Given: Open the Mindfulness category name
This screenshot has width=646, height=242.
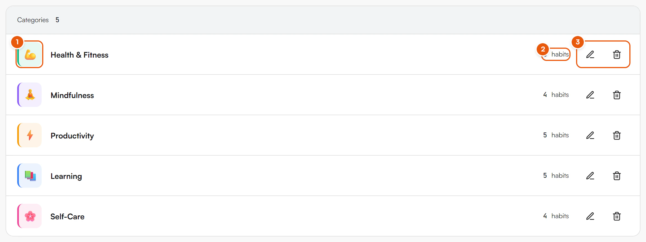Looking at the screenshot, I should [72, 95].
